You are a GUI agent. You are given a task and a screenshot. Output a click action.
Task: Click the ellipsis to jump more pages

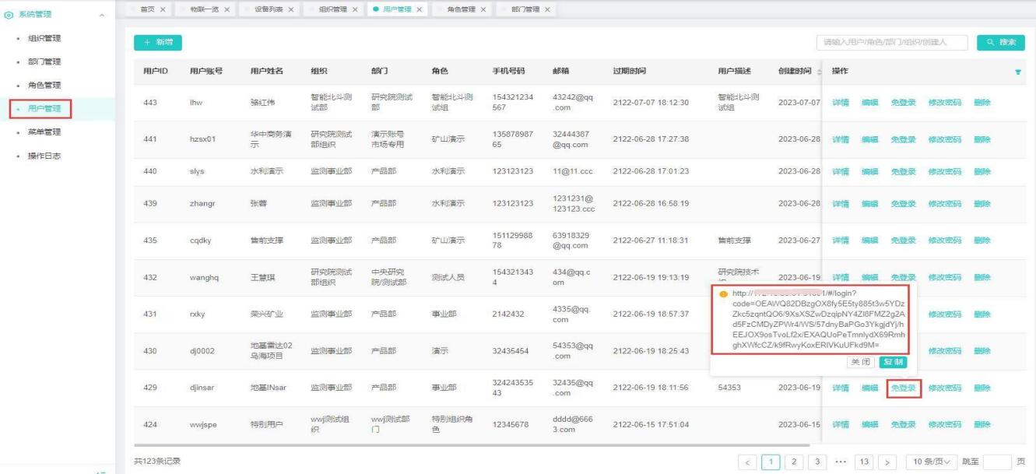[841, 462]
